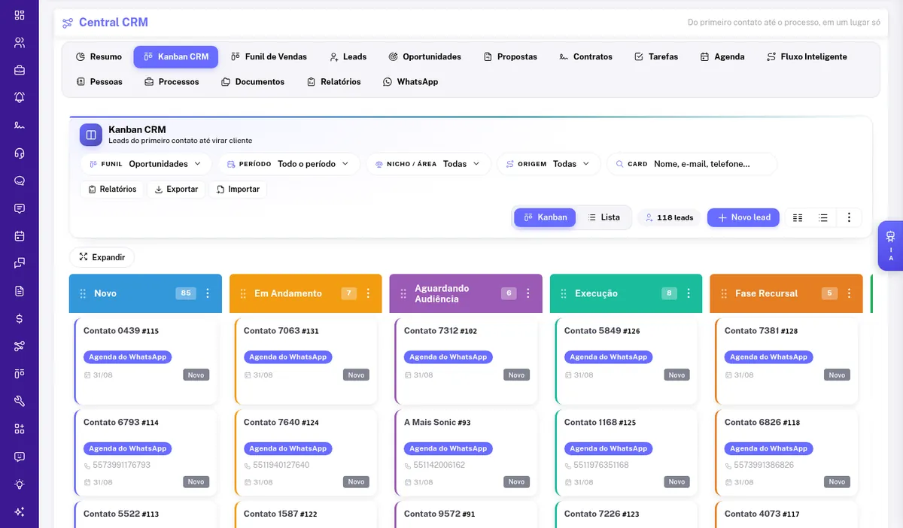This screenshot has width=903, height=528.
Task: Click the round speech bubble sidebar icon
Action: tap(20, 181)
